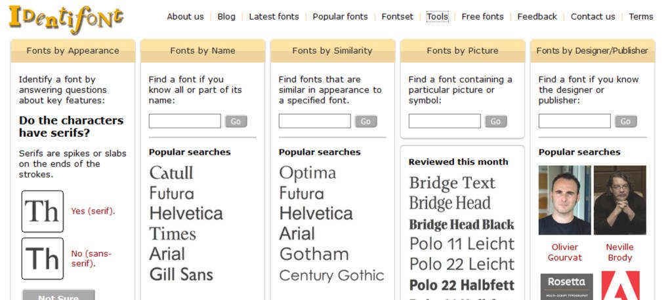Open Gill Sans popular search
672x300 pixels.
181,274
